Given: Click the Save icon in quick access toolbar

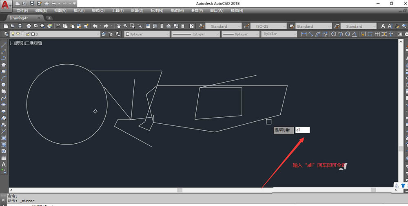Looking at the screenshot, I should (x=32, y=4).
